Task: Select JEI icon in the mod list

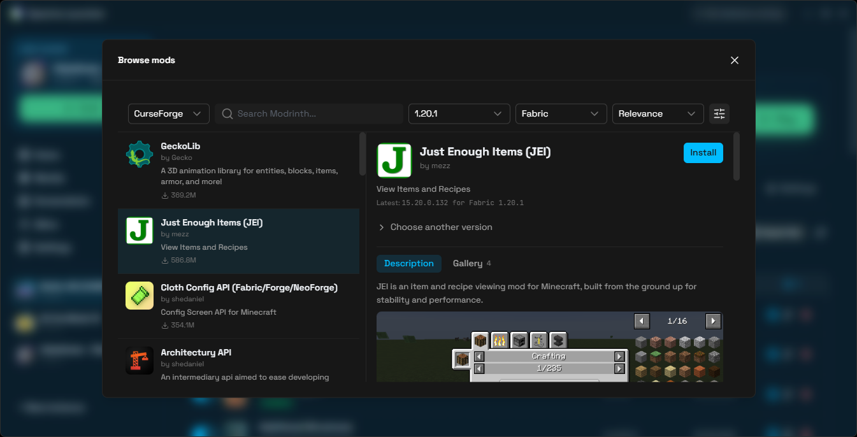Action: [x=140, y=231]
